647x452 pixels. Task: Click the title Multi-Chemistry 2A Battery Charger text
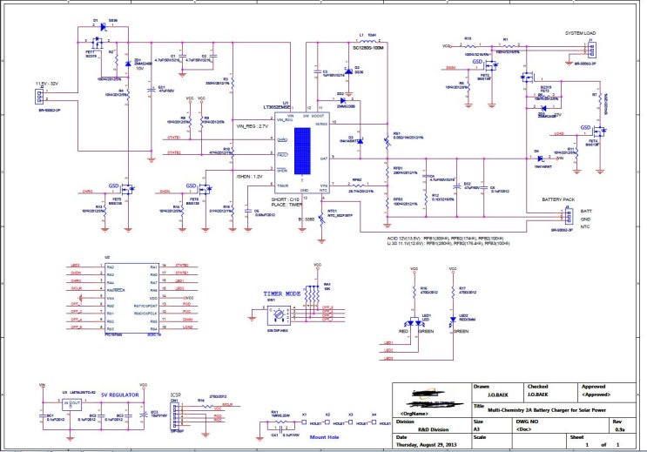pos(547,410)
